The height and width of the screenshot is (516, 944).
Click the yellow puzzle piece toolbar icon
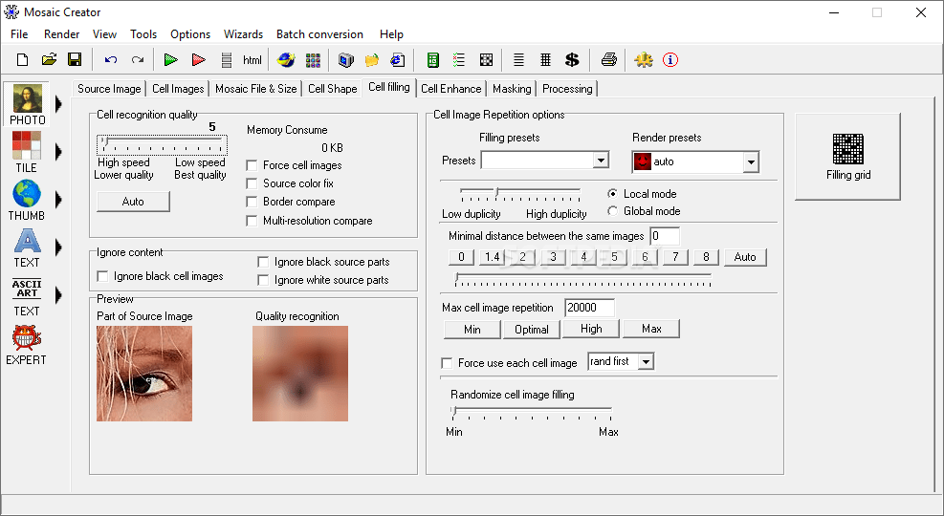click(644, 59)
